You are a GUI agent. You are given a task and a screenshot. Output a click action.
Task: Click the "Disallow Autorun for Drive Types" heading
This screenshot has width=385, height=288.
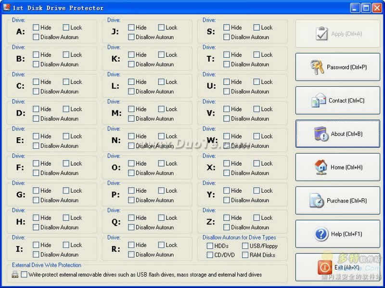click(239, 237)
